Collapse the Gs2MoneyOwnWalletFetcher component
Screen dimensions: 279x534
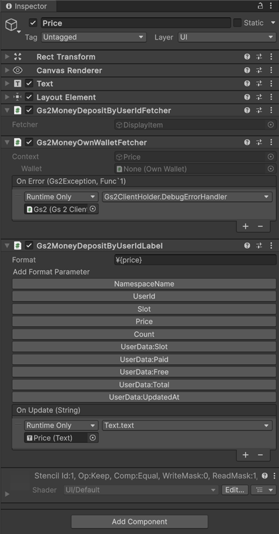[7, 142]
